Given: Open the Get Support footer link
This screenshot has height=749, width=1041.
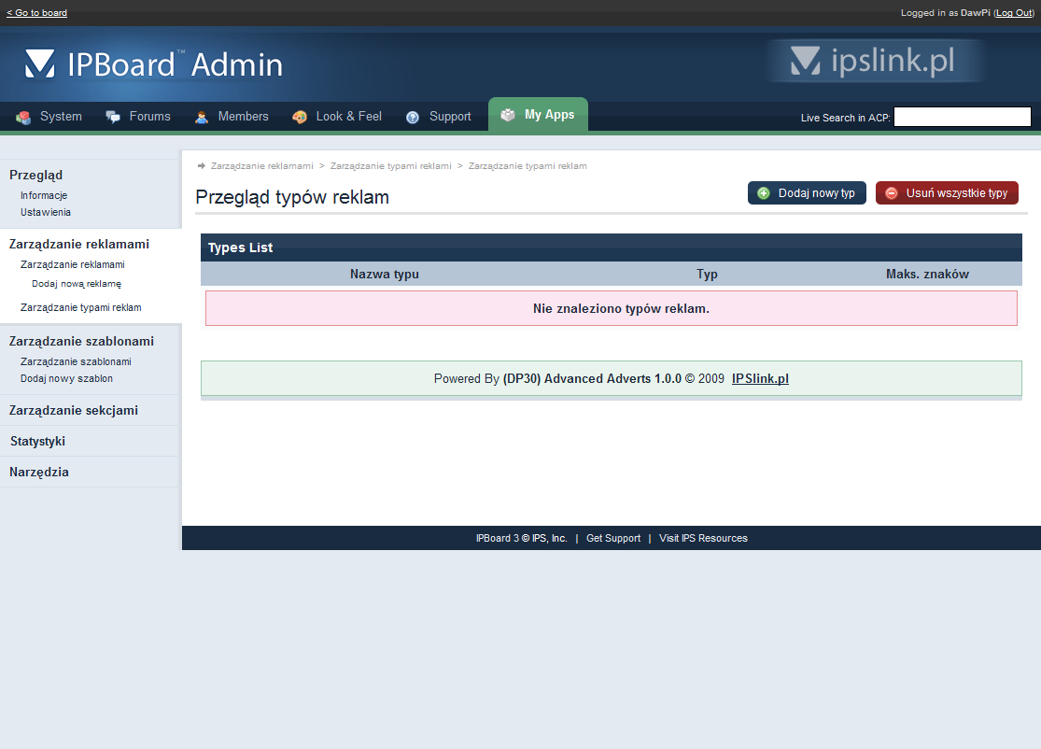Looking at the screenshot, I should pos(613,538).
